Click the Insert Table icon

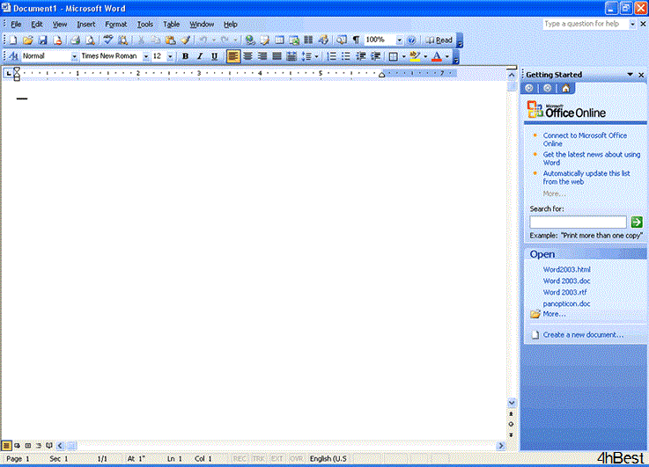coord(279,40)
